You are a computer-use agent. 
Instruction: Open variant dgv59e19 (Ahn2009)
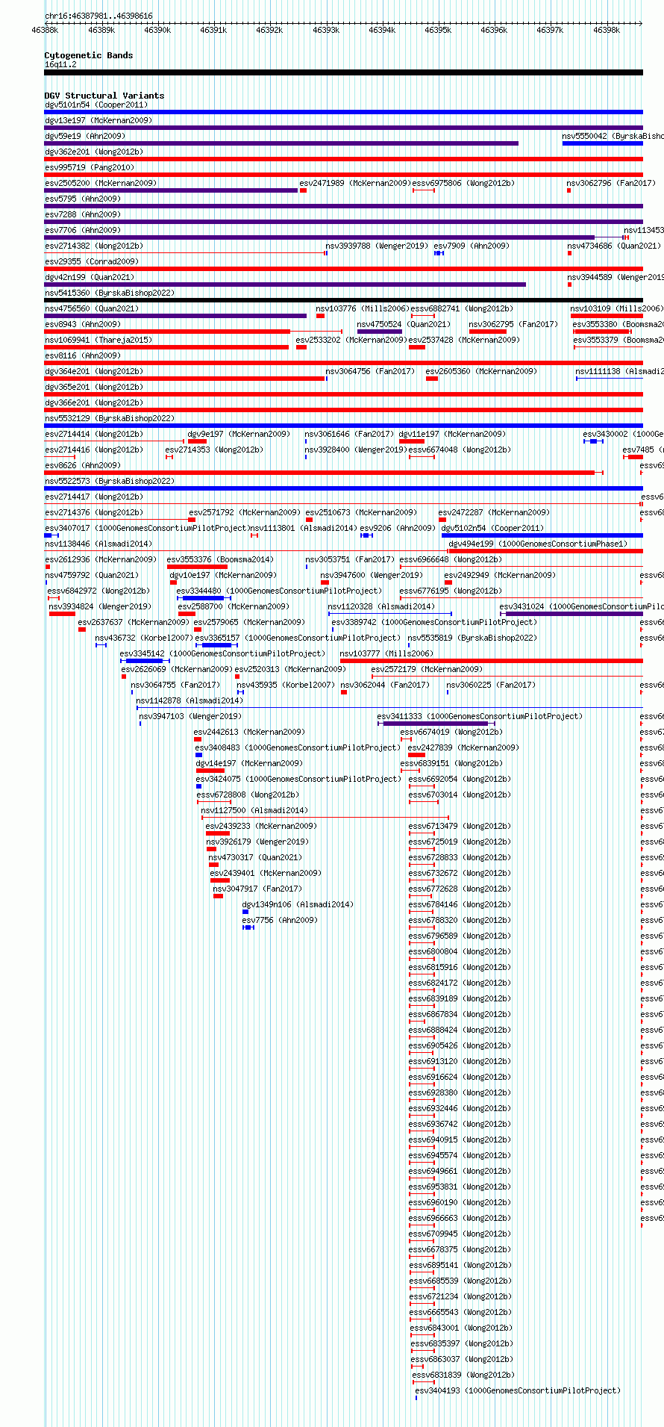tap(85, 136)
